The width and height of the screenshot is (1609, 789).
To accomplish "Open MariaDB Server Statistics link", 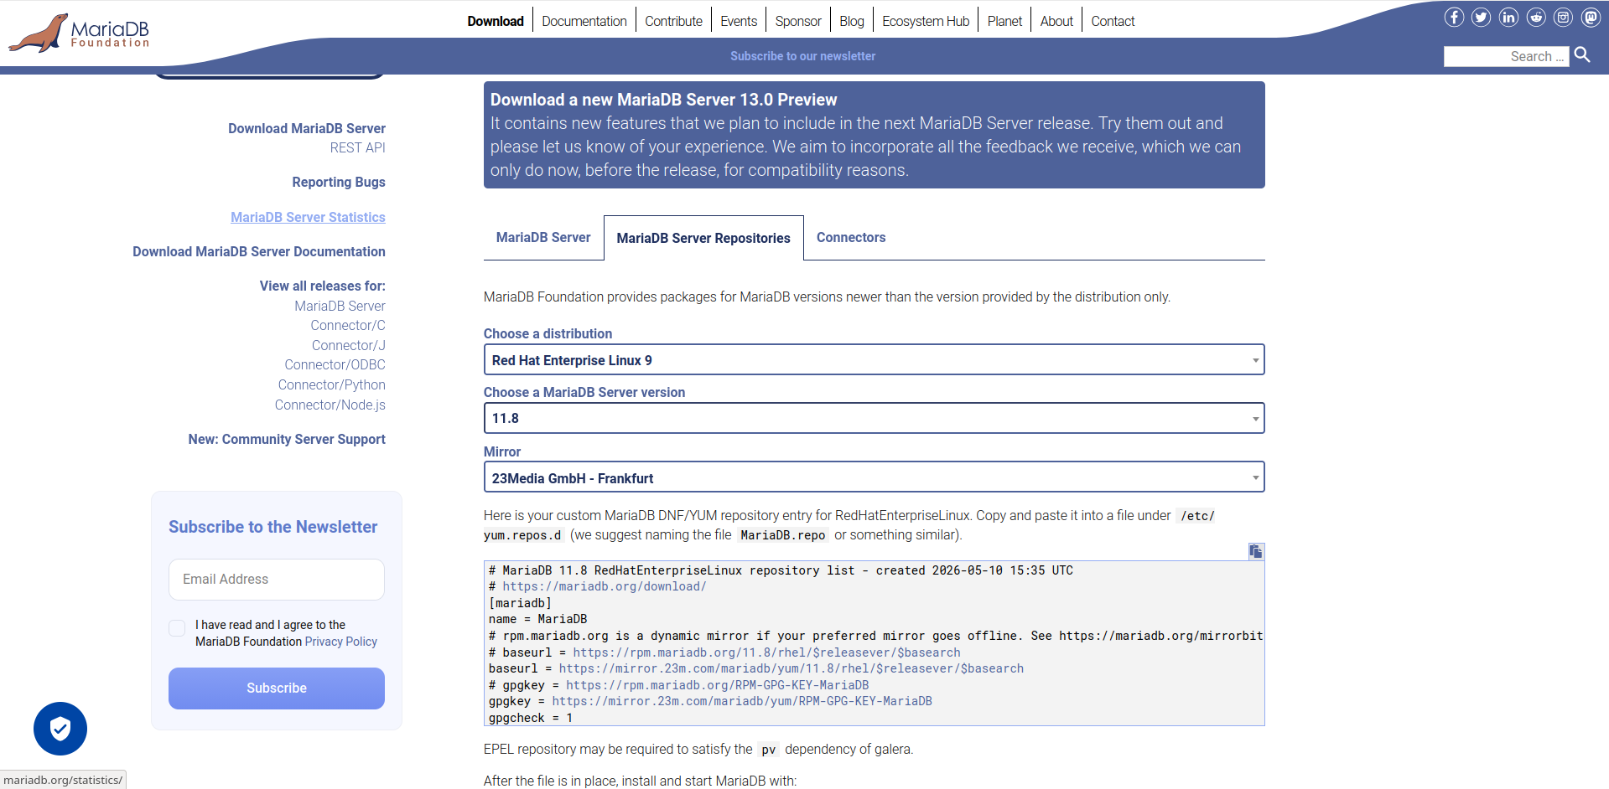I will [309, 217].
